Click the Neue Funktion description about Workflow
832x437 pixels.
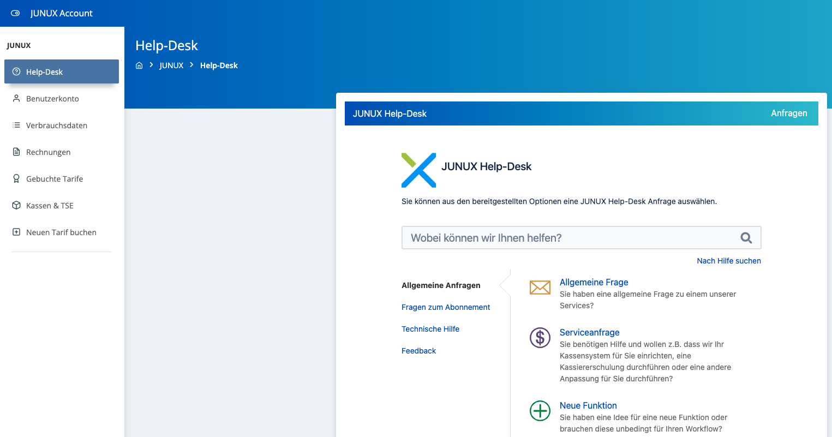point(643,423)
